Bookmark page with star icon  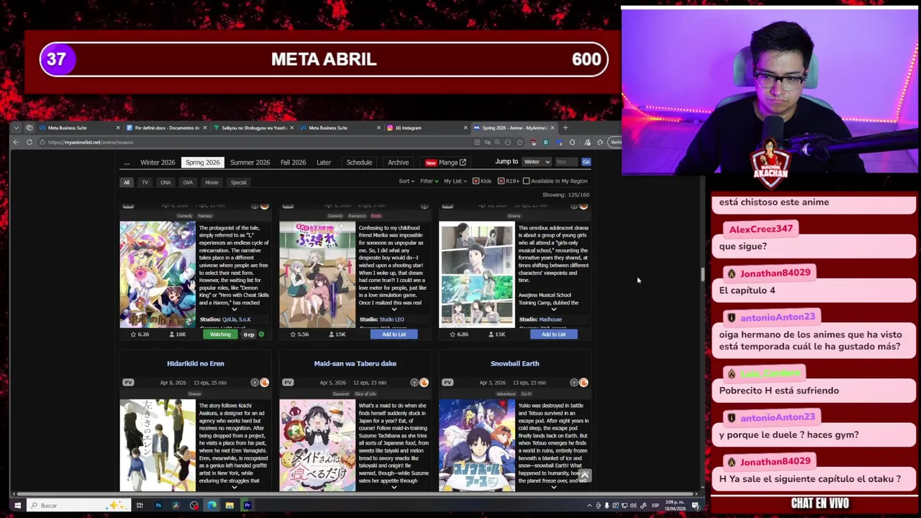520,142
